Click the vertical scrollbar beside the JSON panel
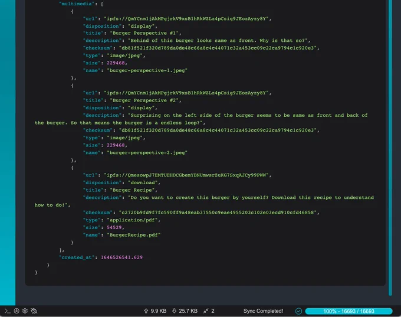 390,148
